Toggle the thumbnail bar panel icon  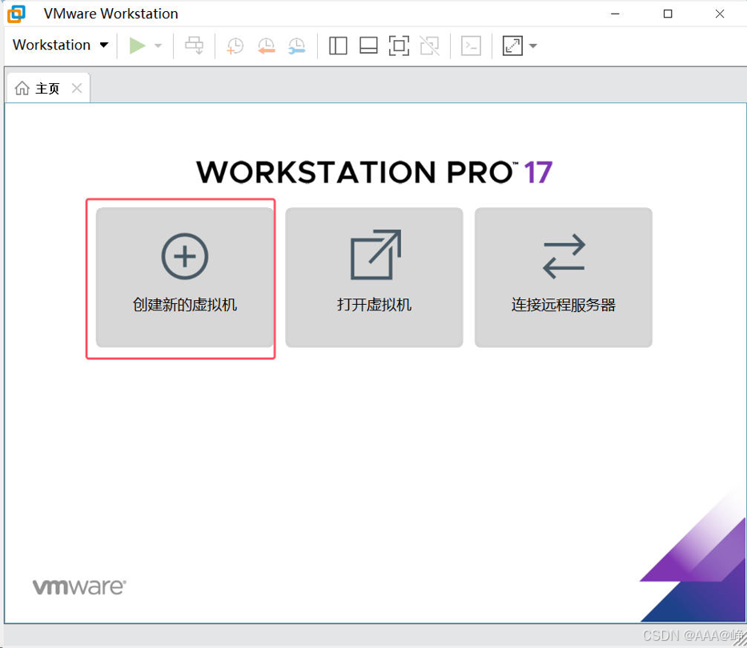368,46
